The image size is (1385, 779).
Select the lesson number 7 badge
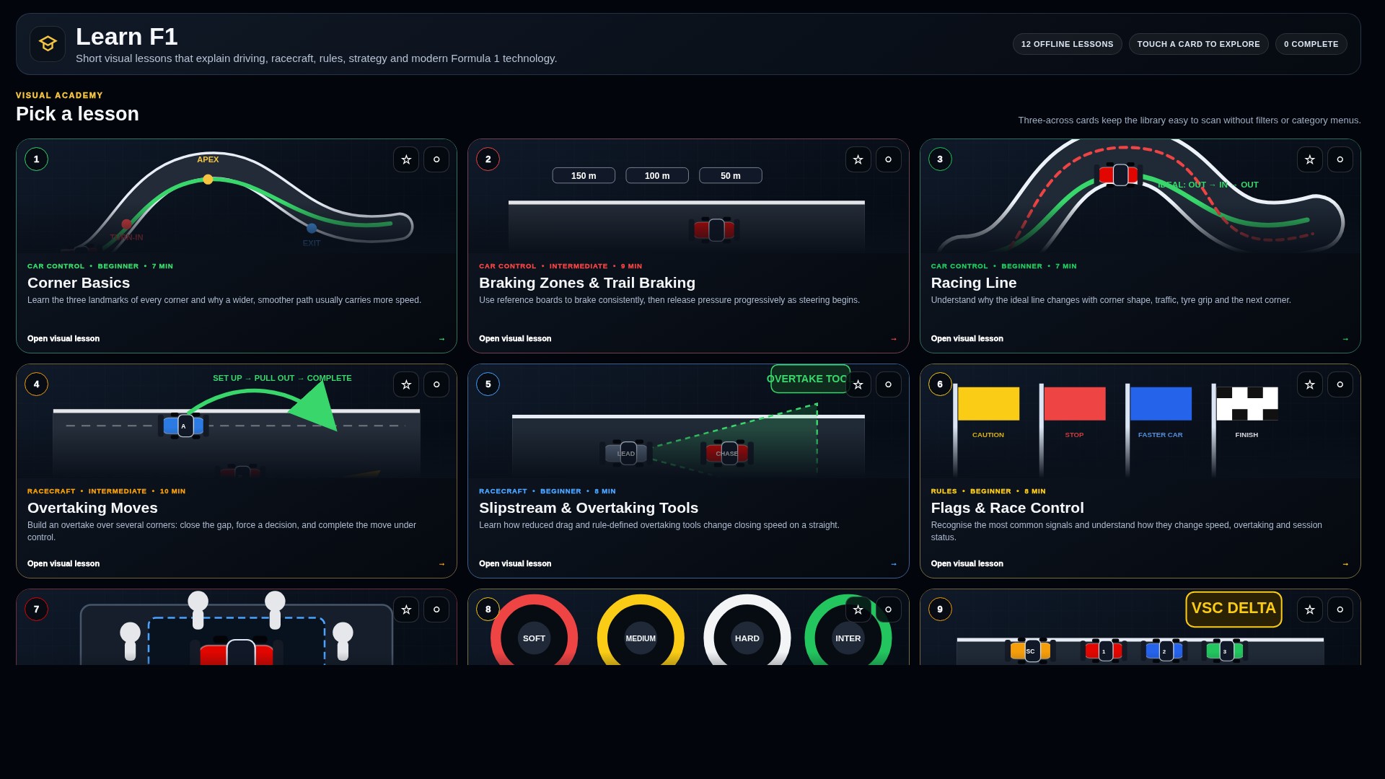pos(37,609)
